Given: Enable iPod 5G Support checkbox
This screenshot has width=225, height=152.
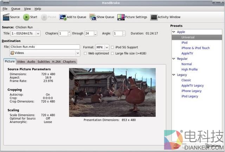Looking at the screenshot, I should 112,47.
